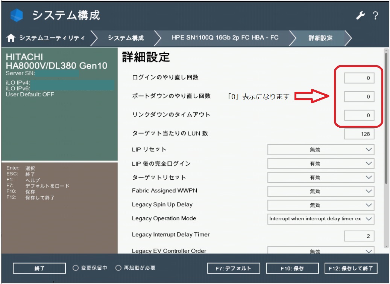
Task: Click the home icon in breadcrumb
Action: pos(11,38)
